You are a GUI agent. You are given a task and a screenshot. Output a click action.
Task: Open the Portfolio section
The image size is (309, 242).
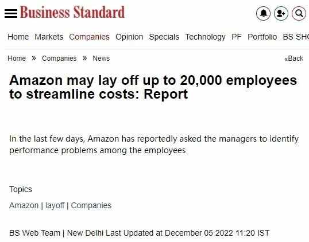click(x=262, y=37)
